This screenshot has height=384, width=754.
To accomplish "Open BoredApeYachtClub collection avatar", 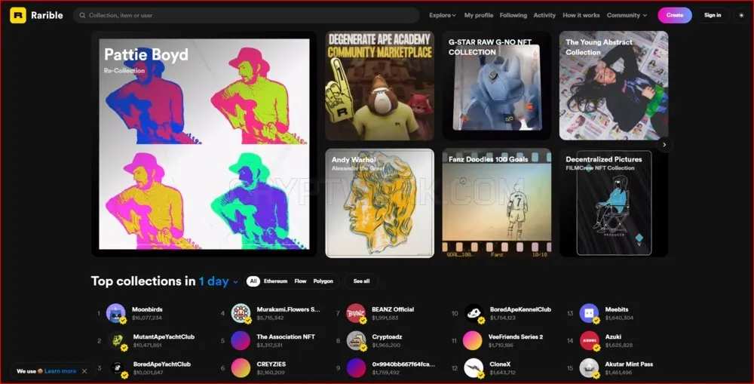I will (118, 368).
